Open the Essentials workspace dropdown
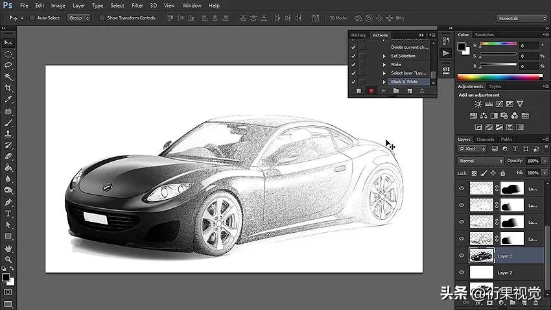 (x=522, y=18)
